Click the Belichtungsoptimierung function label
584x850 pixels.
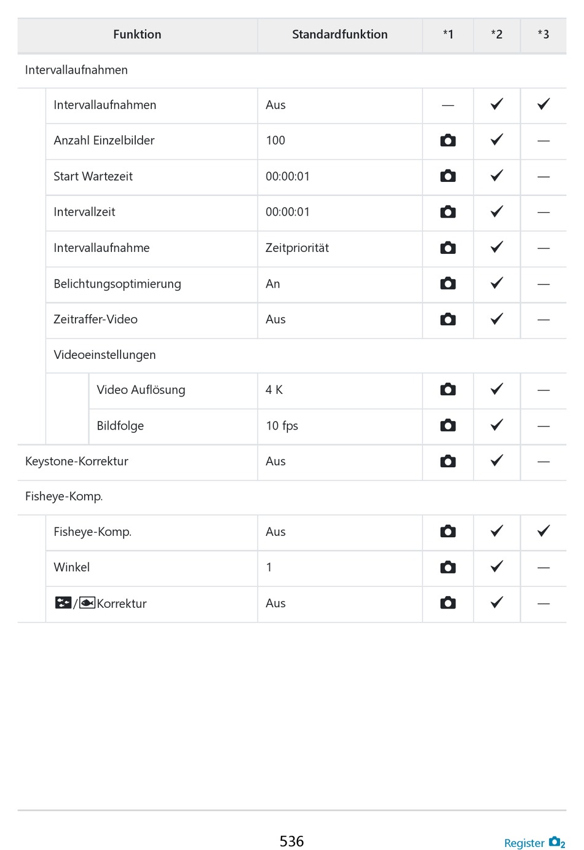coord(117,283)
